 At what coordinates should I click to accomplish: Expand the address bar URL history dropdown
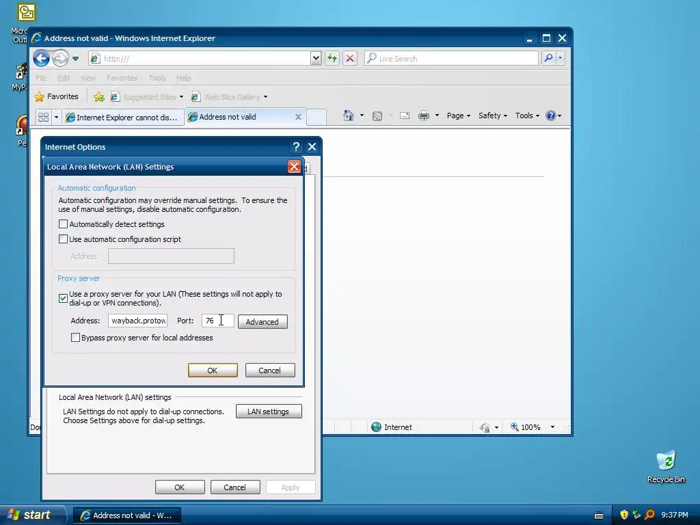(x=316, y=59)
